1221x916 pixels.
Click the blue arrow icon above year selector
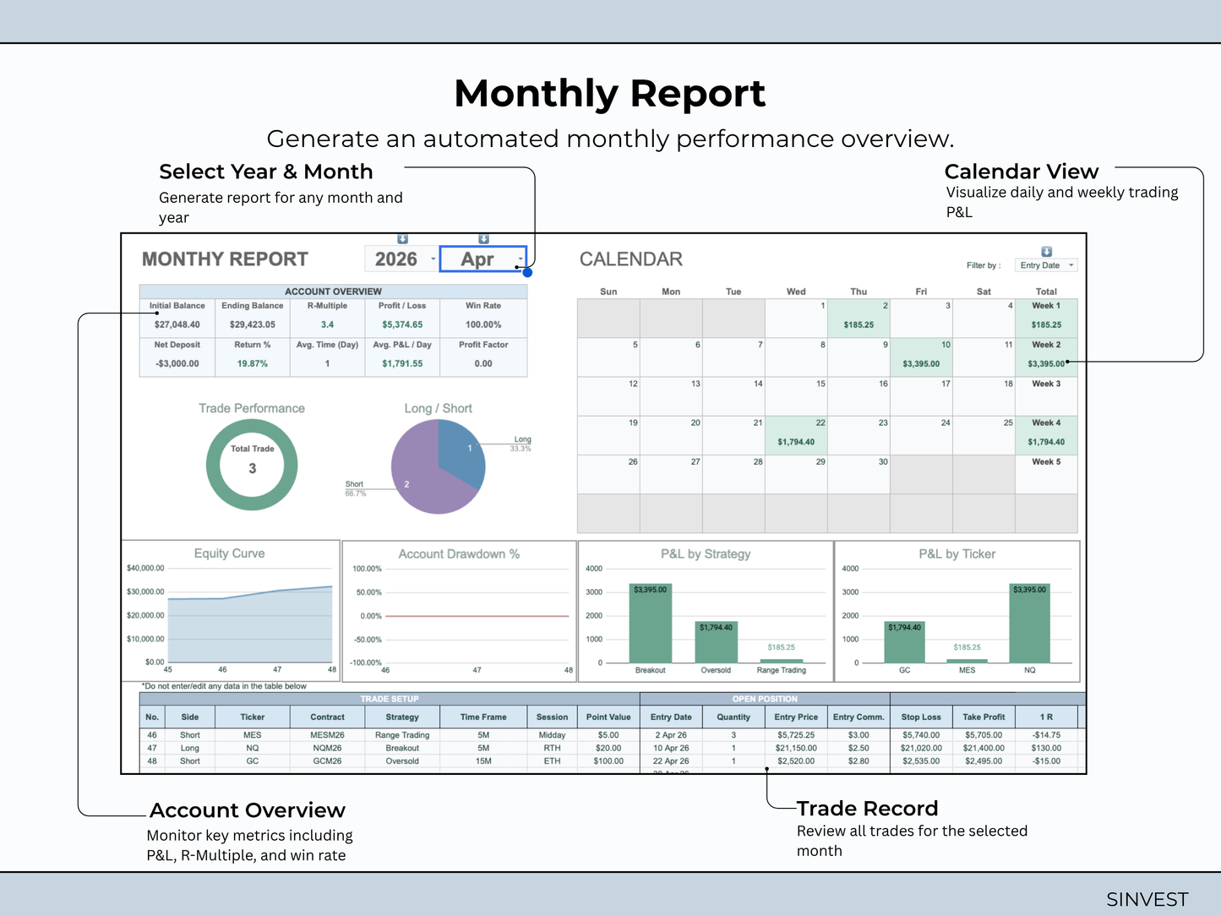point(402,239)
